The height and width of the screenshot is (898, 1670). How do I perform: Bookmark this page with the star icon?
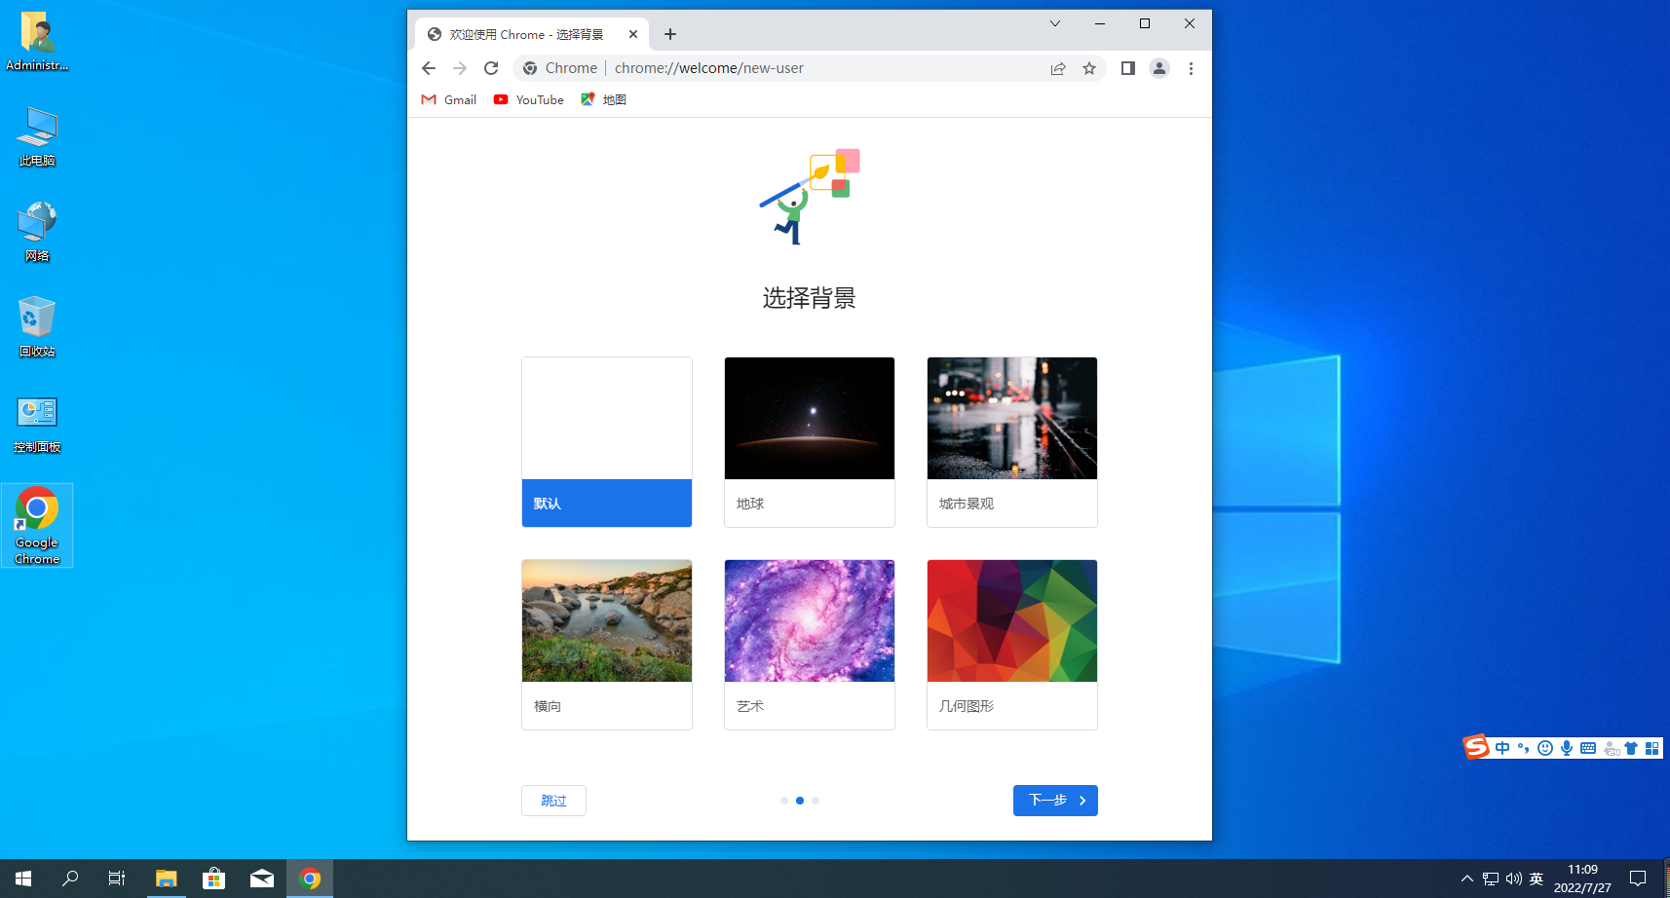(1089, 68)
